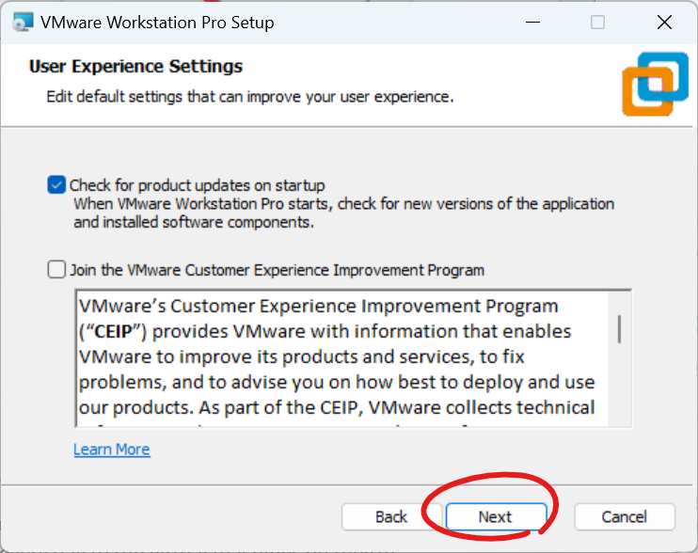The width and height of the screenshot is (698, 553).
Task: Uncheck Check for product updates on startup
Action: [56, 185]
